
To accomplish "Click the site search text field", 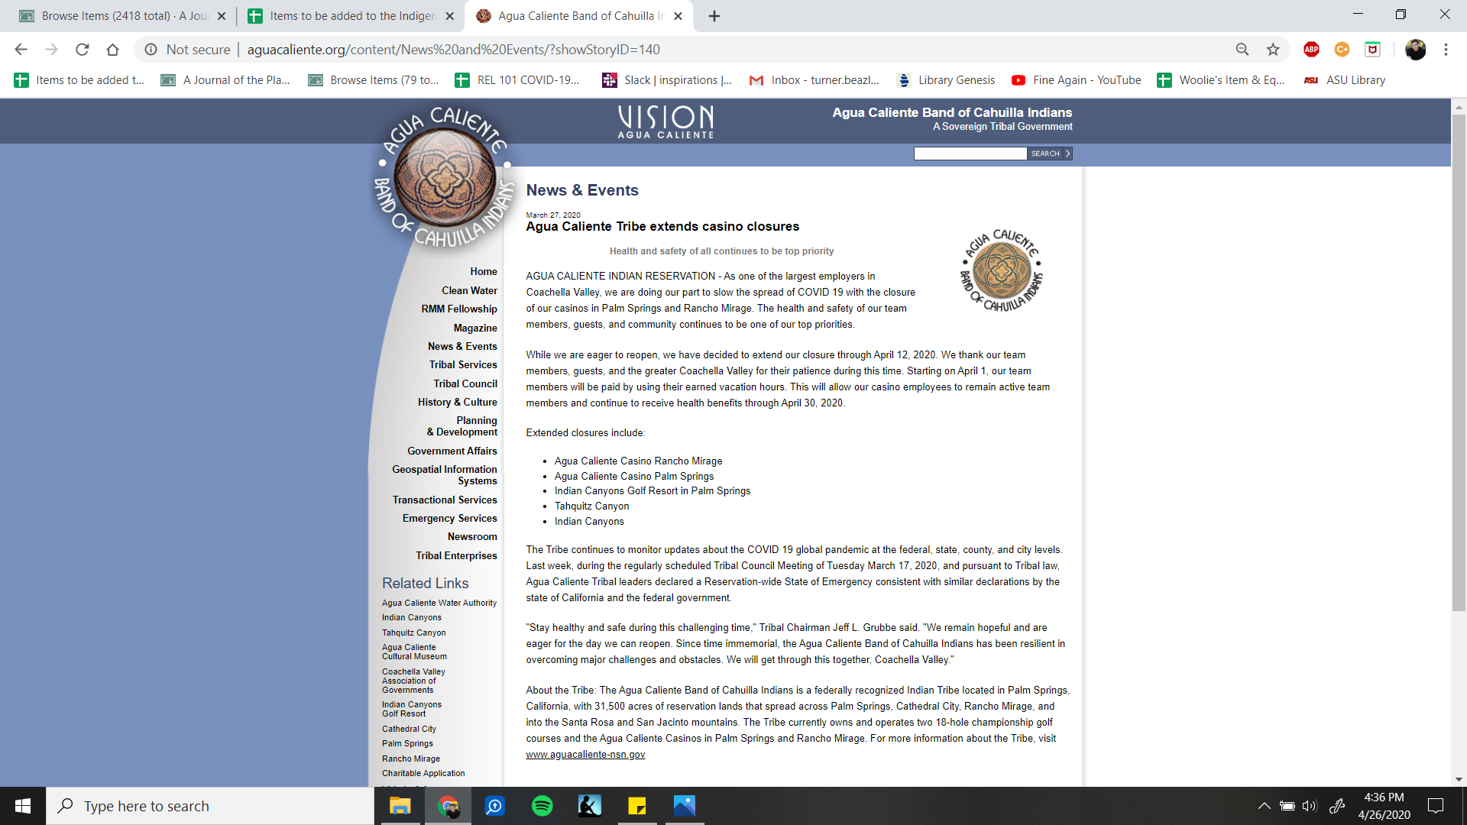I will (x=970, y=154).
